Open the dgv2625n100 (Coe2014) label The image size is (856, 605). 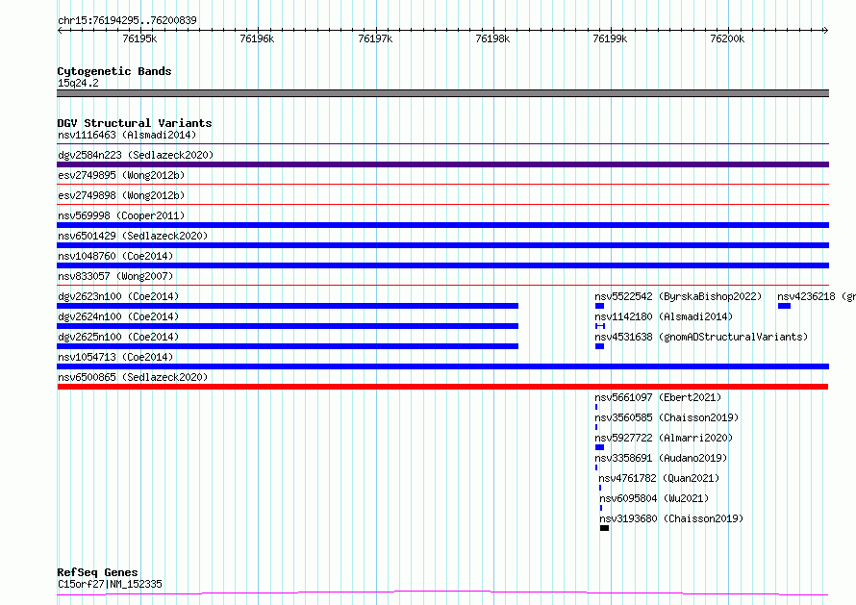[x=118, y=337]
